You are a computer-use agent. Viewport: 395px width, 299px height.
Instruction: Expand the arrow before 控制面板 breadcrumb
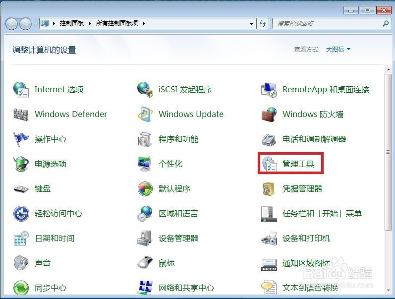54,24
